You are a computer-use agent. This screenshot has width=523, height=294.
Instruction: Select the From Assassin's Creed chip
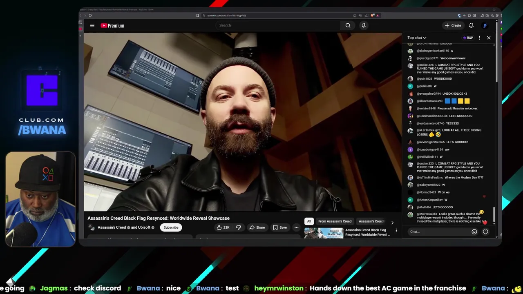tap(335, 221)
